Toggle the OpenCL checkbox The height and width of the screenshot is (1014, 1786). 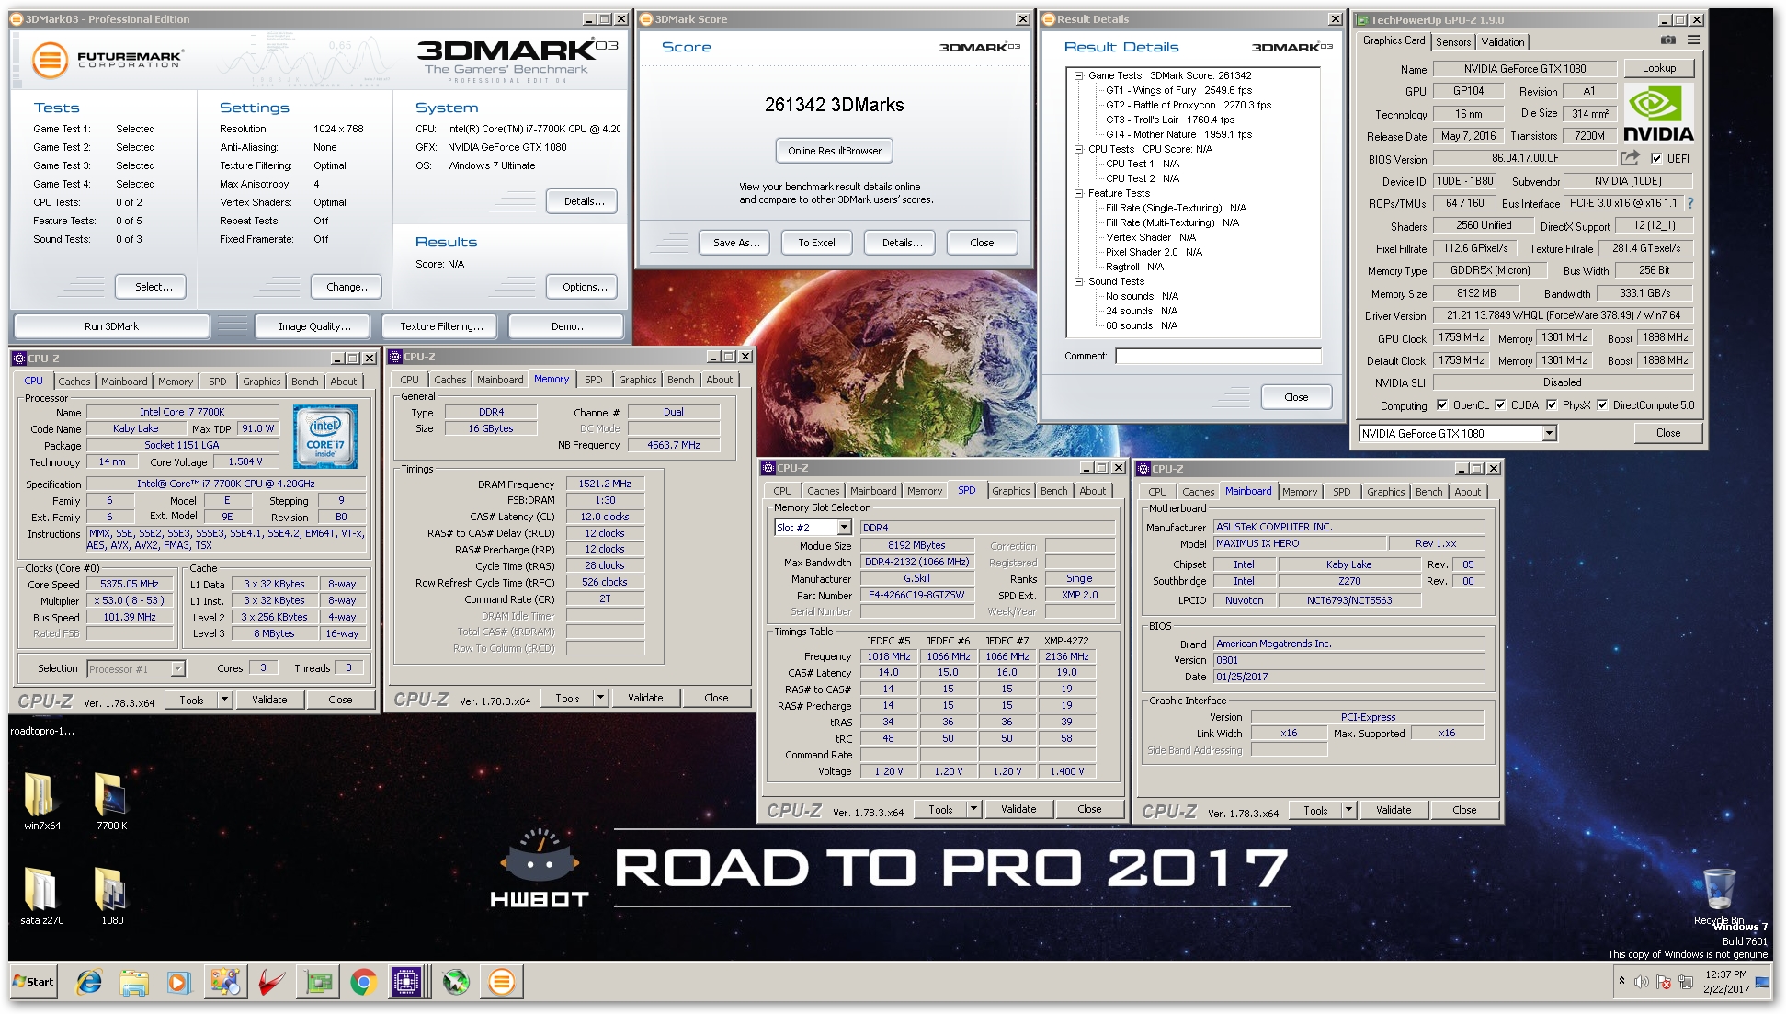click(1442, 404)
